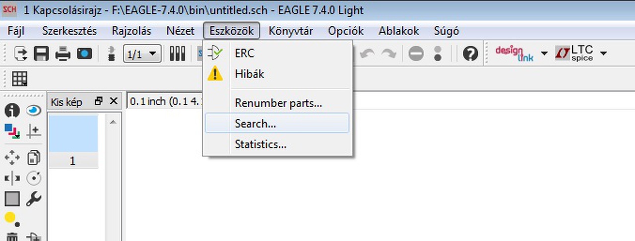Select the Move tool with four arrows
Screen dimensions: 635x241
[x=12, y=158]
